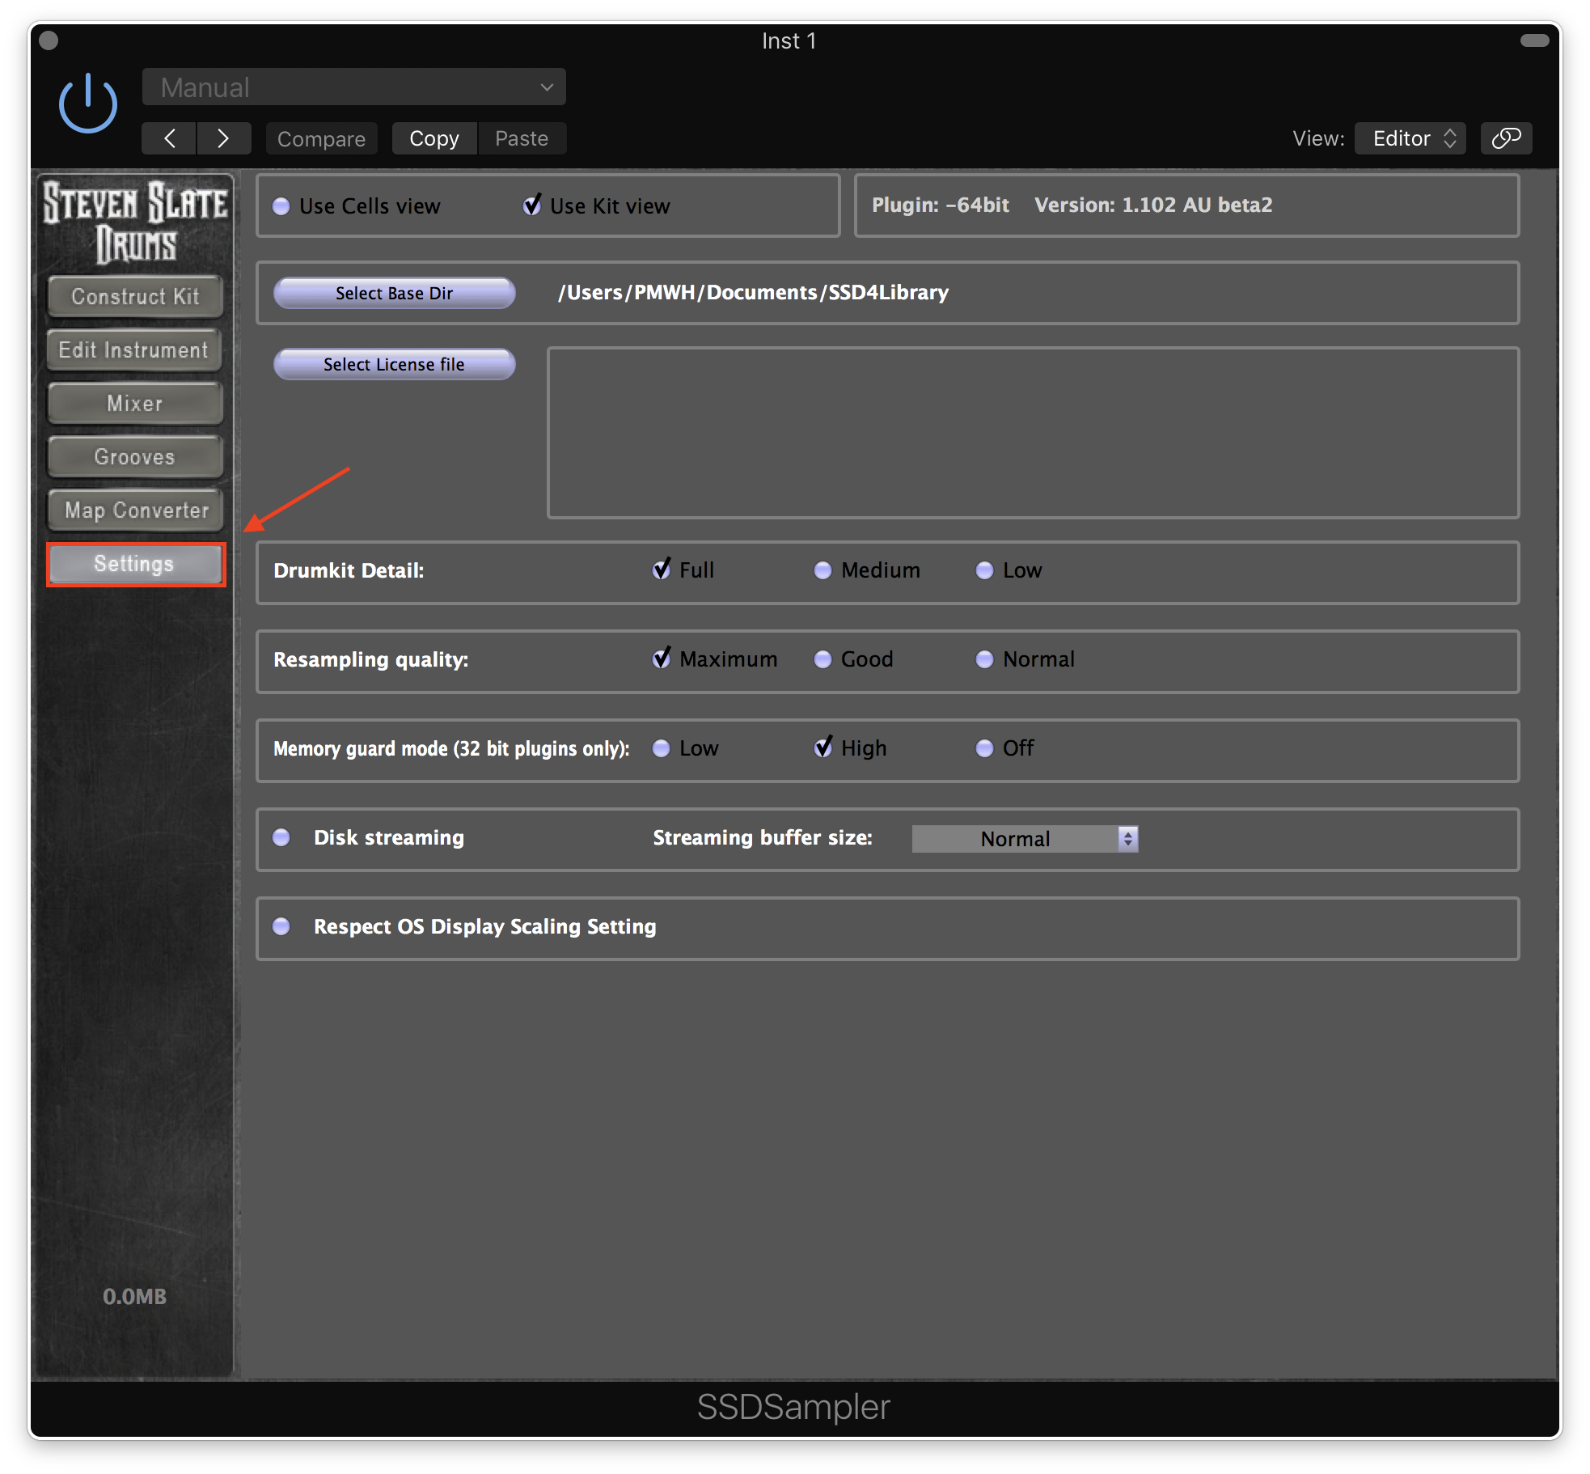Open the Mixer page
This screenshot has height=1474, width=1590.
click(x=135, y=403)
